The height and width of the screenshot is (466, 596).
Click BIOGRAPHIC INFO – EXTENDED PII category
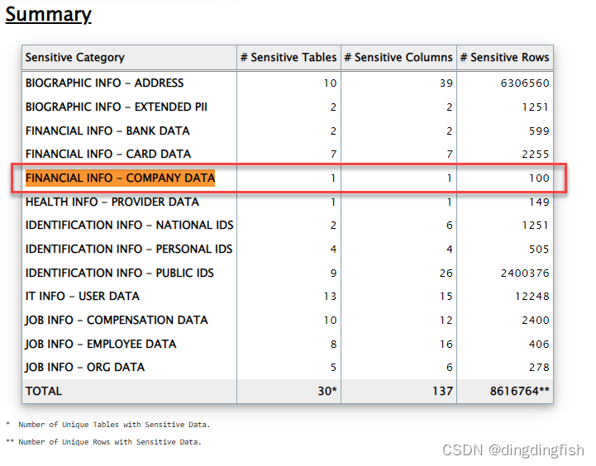(x=117, y=107)
